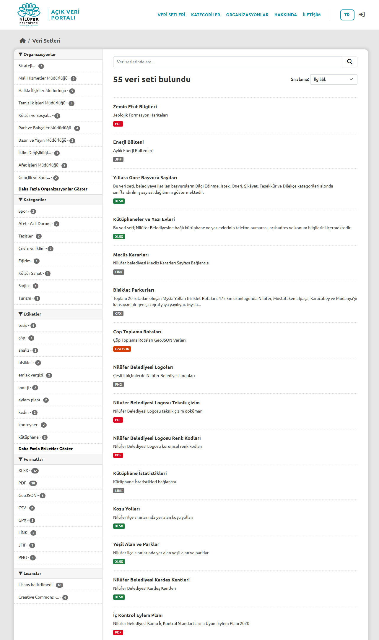Click the dataset search input field

tap(227, 62)
